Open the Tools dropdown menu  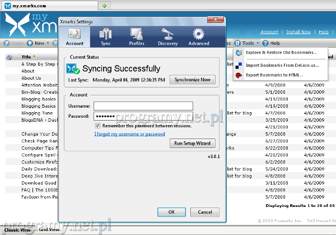coord(247,43)
